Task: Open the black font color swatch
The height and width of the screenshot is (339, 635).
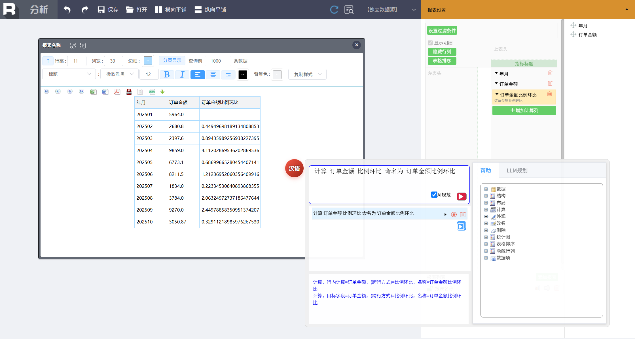Action: point(243,74)
